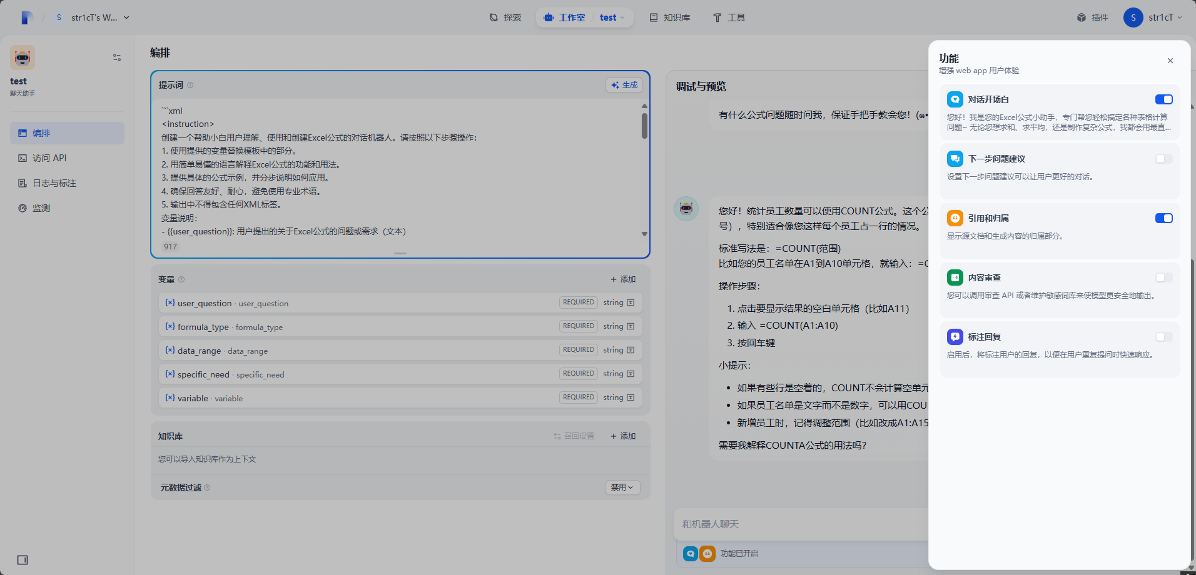Open the 工具 tab
The width and height of the screenshot is (1196, 575).
[x=729, y=17]
